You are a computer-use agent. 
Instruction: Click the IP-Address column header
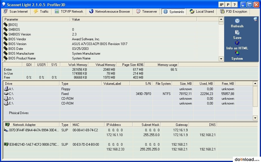click(119, 125)
